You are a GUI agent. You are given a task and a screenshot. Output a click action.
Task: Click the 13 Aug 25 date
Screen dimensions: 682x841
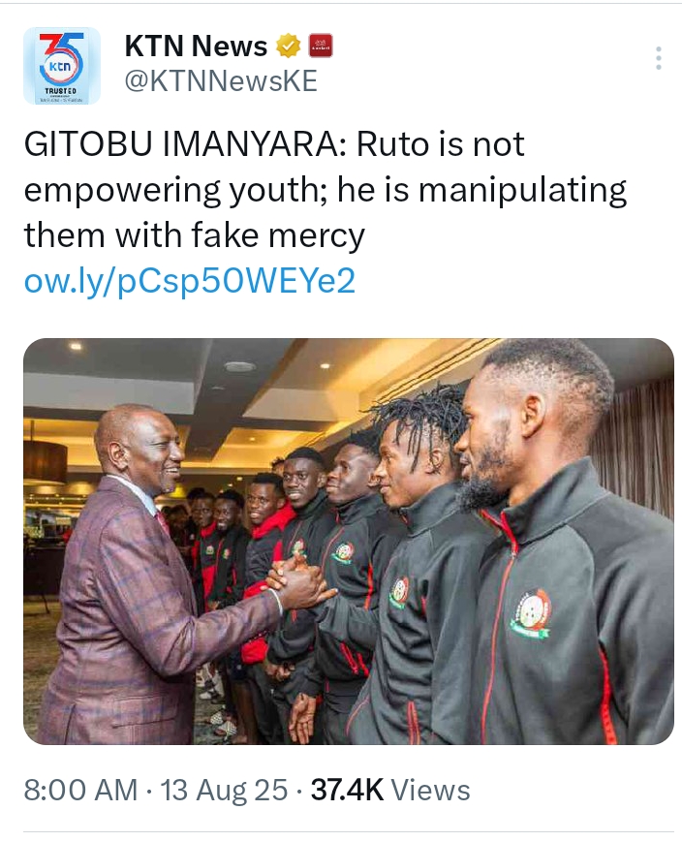pyautogui.click(x=224, y=790)
